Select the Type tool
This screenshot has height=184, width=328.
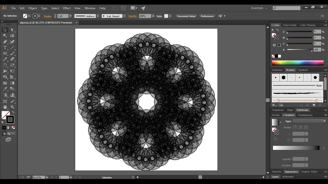(x=5, y=48)
